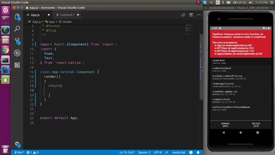Click the volume icon in top panel
Image resolution: width=275 pixels, height=155 pixels.
(251, 3)
